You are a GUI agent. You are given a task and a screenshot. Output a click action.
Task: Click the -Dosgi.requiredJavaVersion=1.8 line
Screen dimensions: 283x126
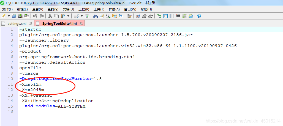pos(61,79)
